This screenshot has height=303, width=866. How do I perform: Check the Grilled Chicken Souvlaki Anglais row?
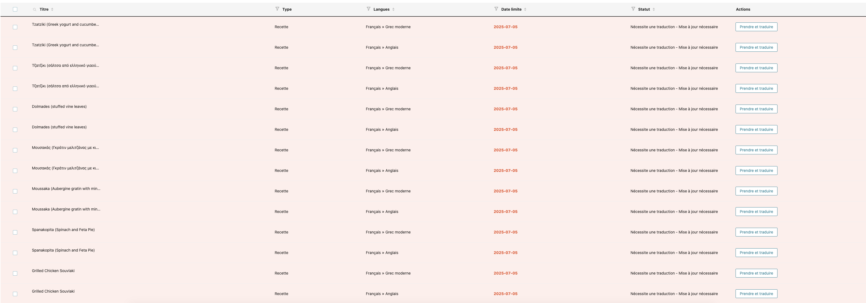click(15, 294)
